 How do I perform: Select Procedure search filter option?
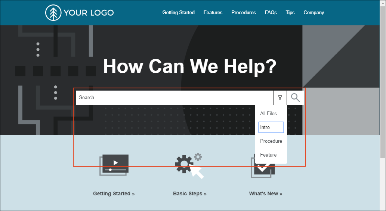point(271,141)
